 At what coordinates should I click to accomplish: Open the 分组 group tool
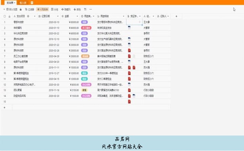(x=55, y=10)
